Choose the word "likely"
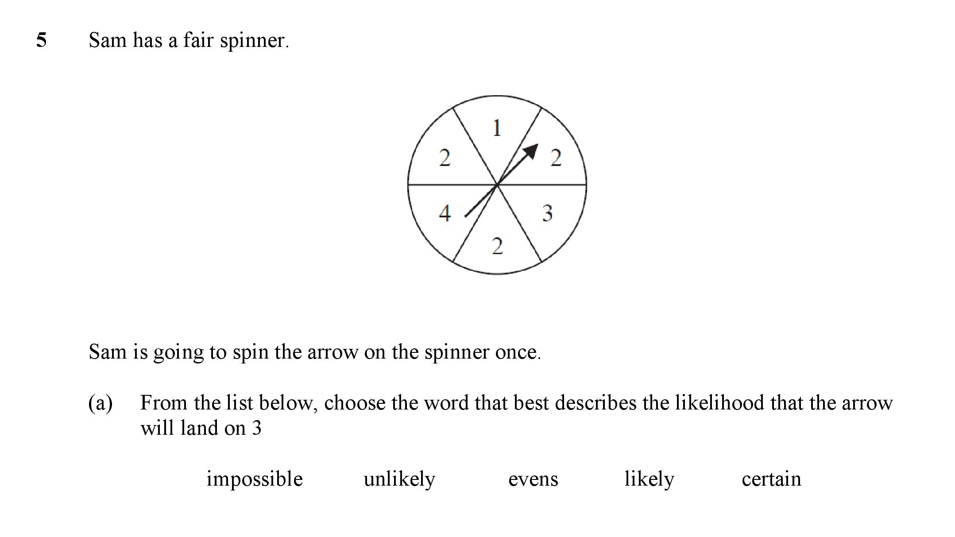955x537 pixels. pyautogui.click(x=649, y=479)
